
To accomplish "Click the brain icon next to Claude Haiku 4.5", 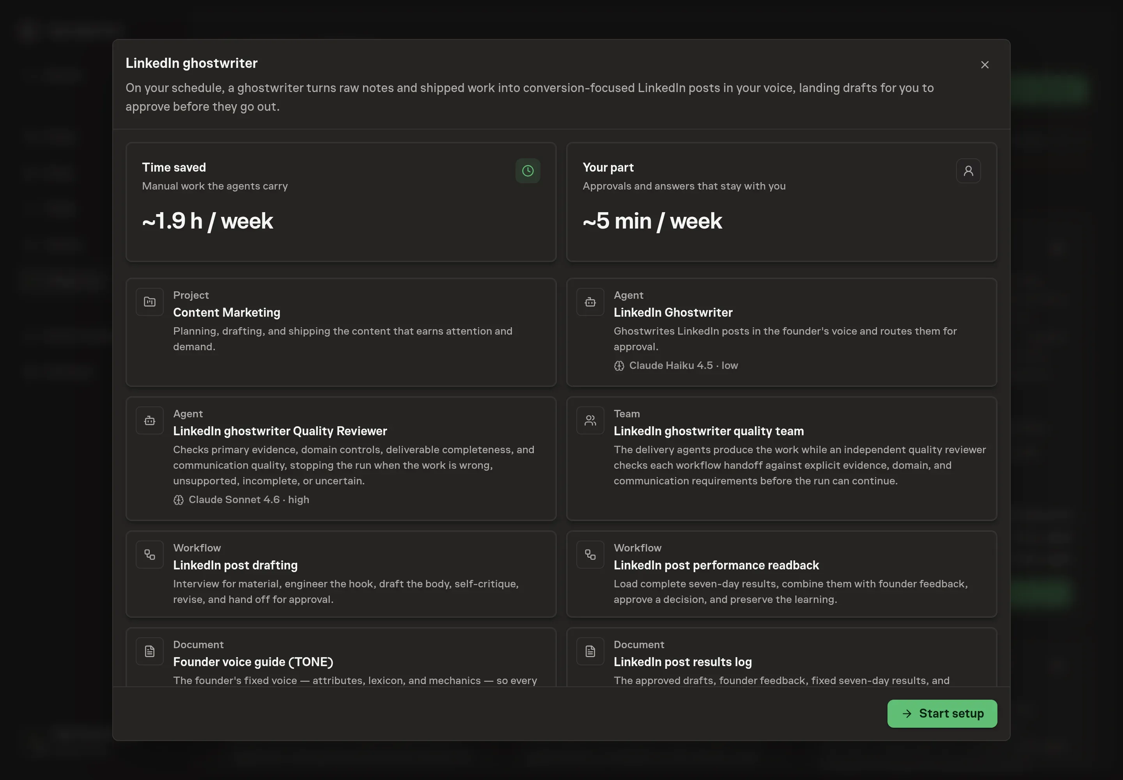I will tap(619, 366).
